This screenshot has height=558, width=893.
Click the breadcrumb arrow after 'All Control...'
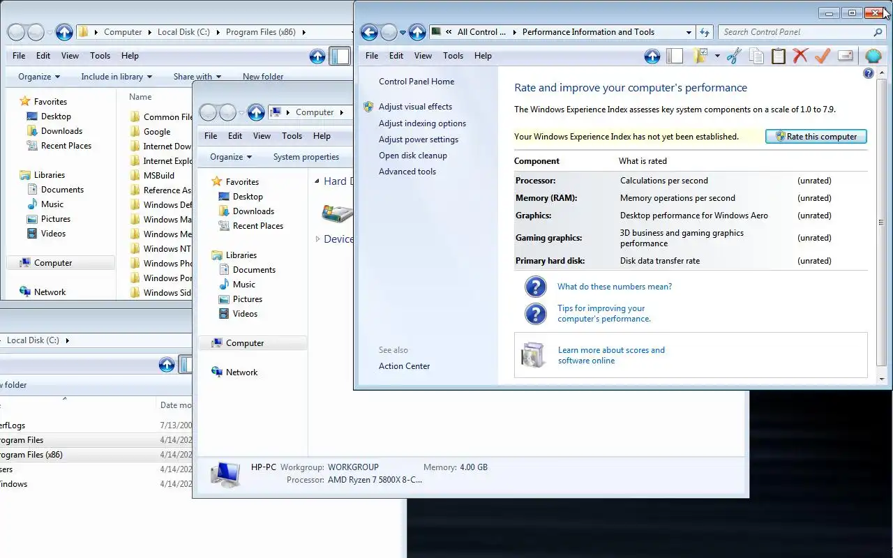pos(515,32)
